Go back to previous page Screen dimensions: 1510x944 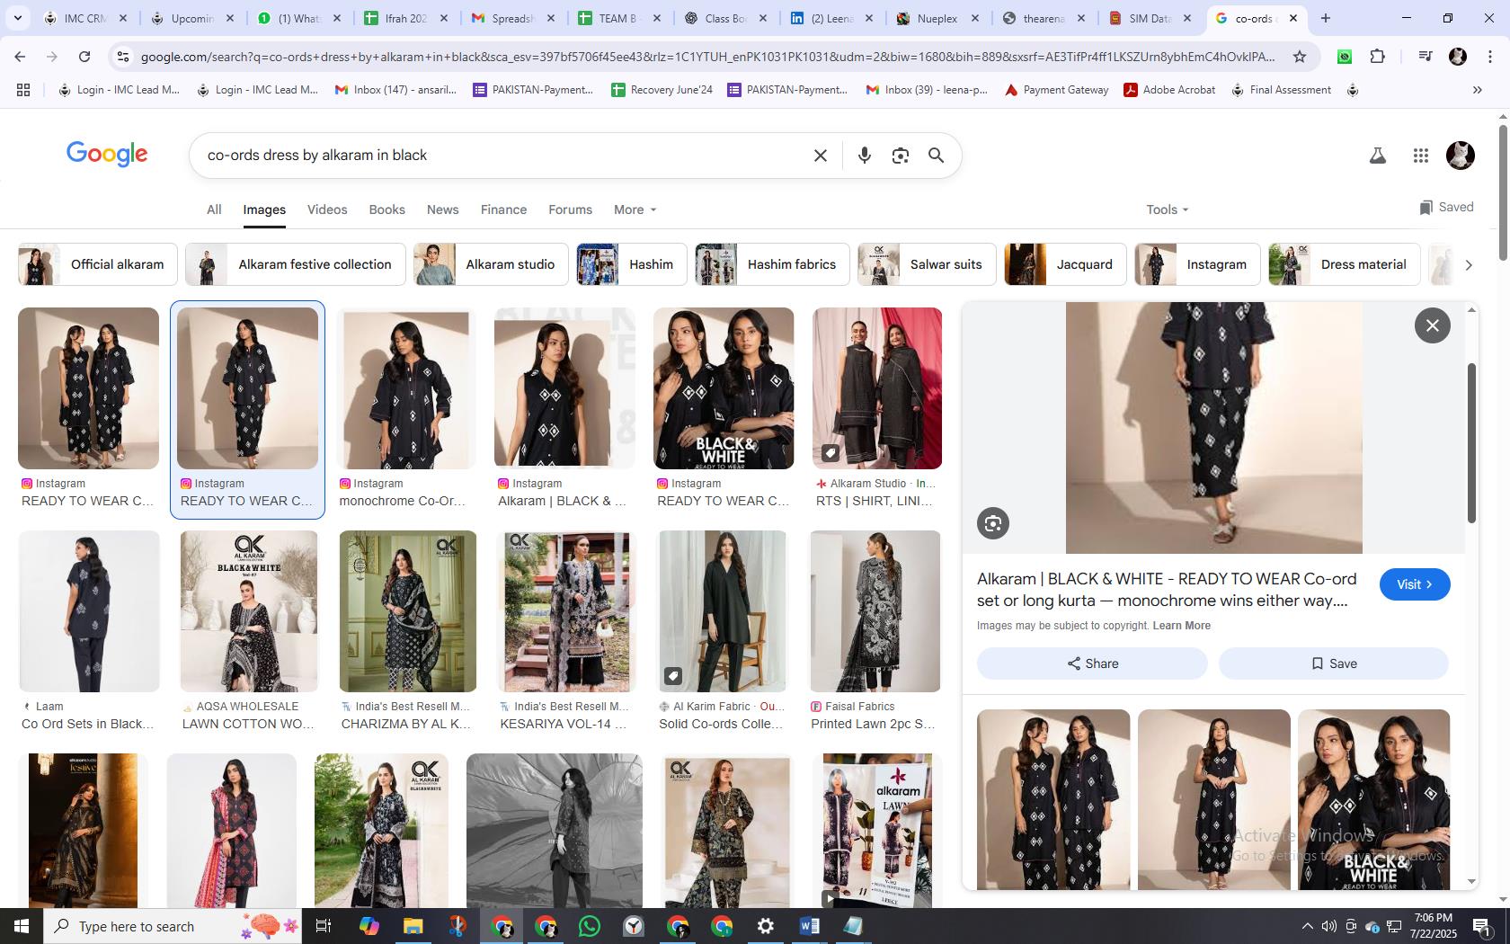(20, 57)
